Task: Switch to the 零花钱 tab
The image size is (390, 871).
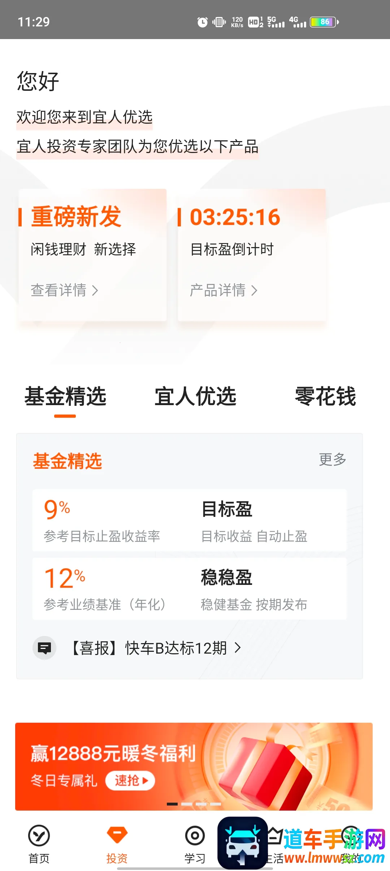Action: [x=325, y=396]
